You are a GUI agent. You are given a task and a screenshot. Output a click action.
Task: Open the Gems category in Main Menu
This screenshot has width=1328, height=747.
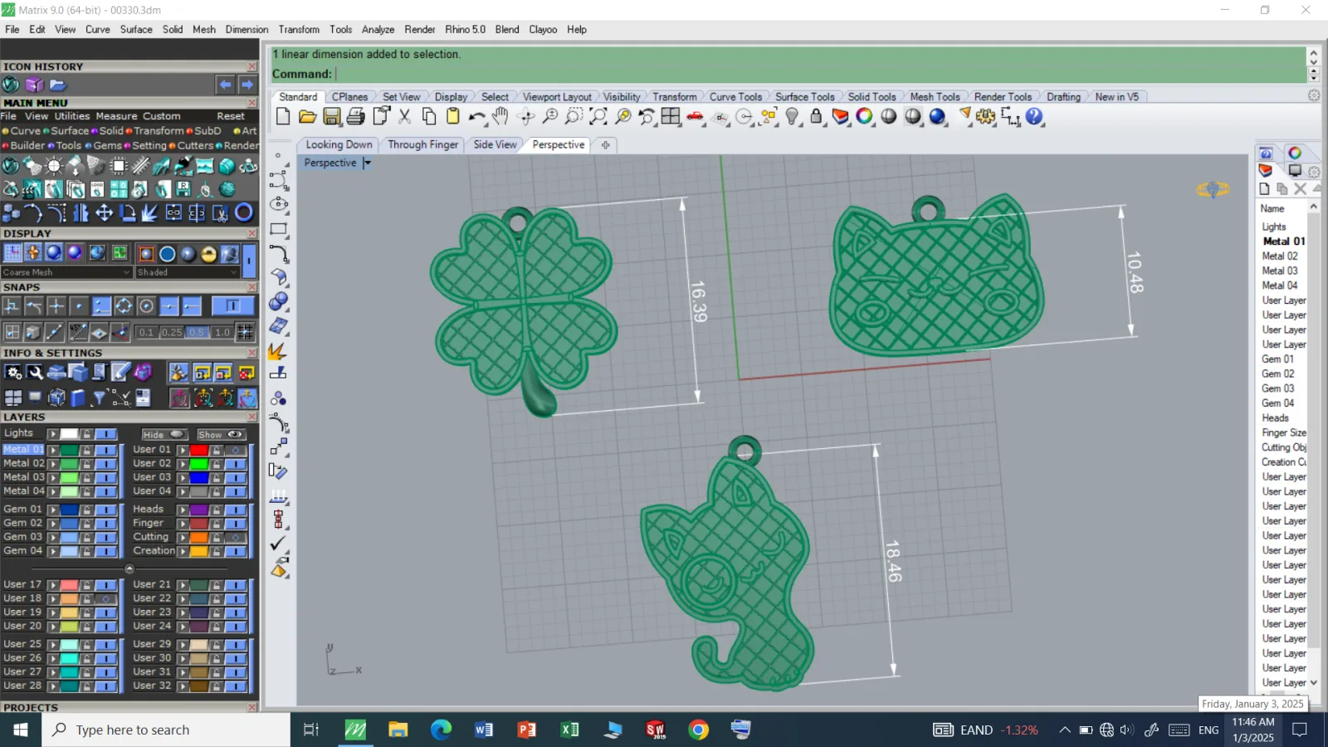tap(107, 145)
